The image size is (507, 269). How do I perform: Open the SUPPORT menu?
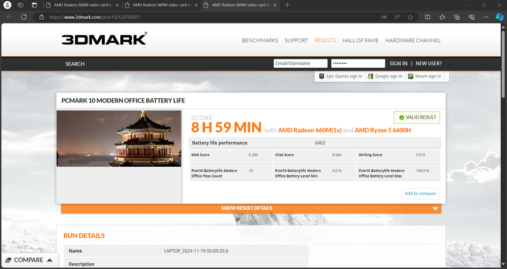pyautogui.click(x=296, y=40)
